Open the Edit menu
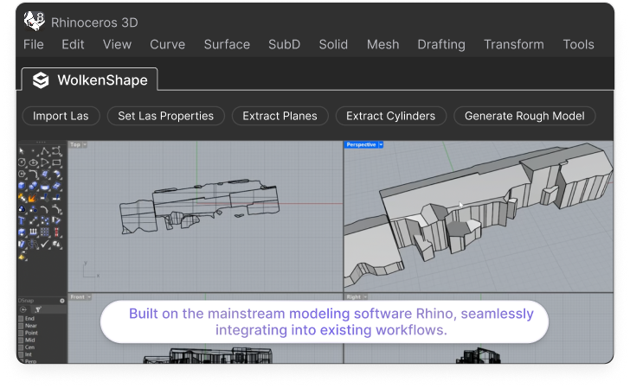The width and height of the screenshot is (630, 388). tap(73, 45)
